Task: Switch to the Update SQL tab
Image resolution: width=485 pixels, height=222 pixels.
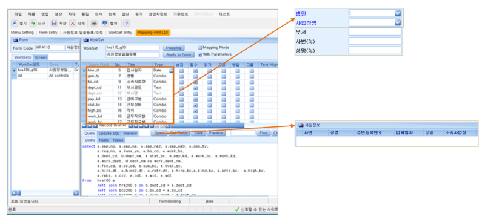Action: (109, 134)
